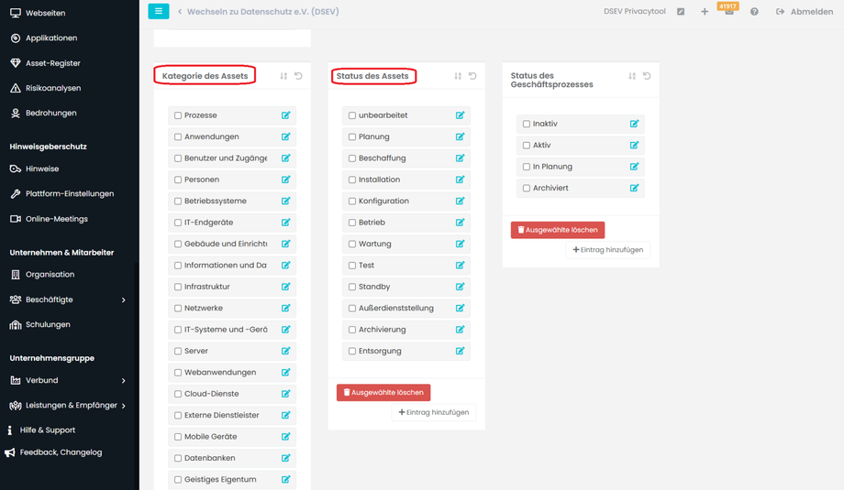The height and width of the screenshot is (490, 844).
Task: Edit the Prozesse category entry
Action: [x=286, y=115]
